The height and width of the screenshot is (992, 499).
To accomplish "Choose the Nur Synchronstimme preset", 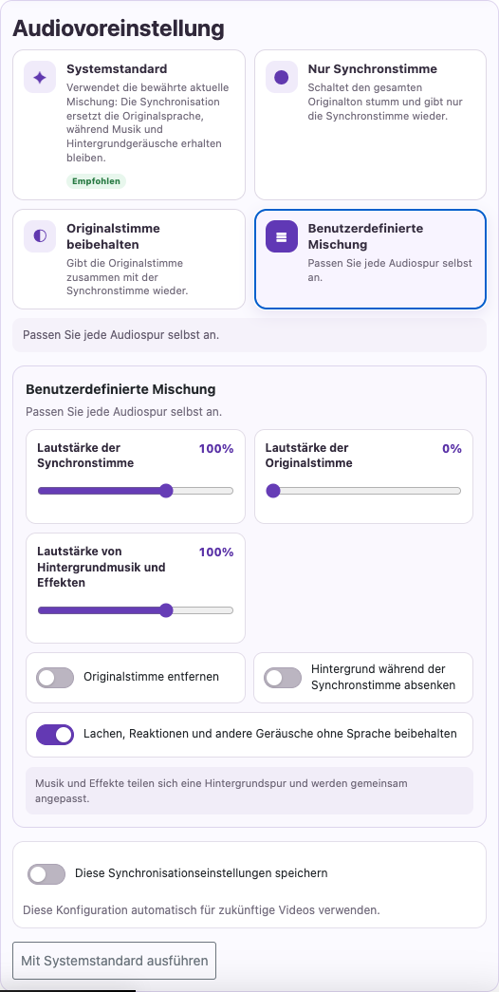I will pos(370,124).
